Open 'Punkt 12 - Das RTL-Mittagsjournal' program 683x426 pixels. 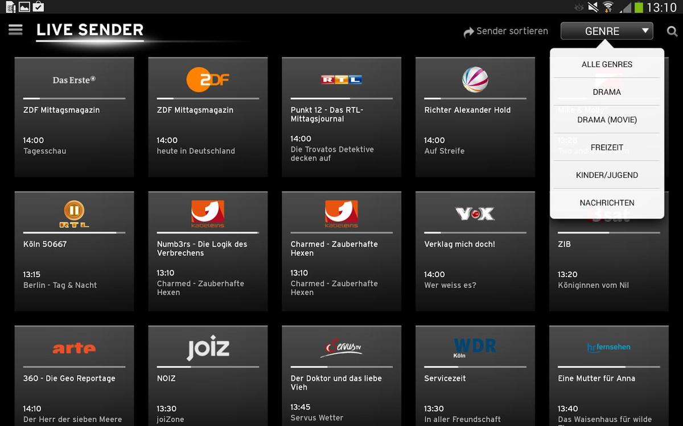click(x=327, y=114)
